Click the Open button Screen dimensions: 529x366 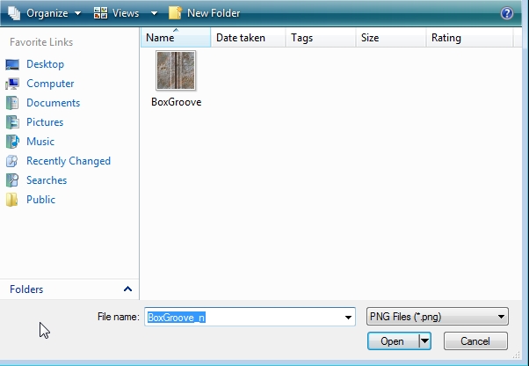392,341
